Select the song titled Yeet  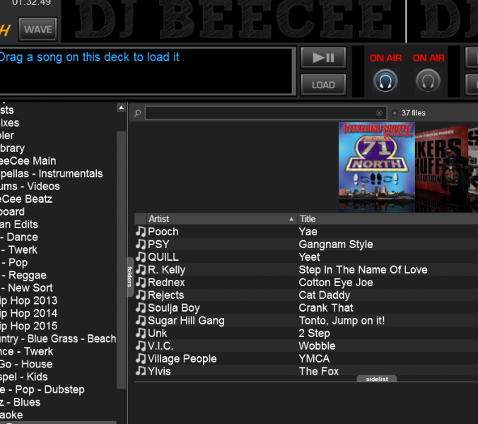[x=309, y=257]
